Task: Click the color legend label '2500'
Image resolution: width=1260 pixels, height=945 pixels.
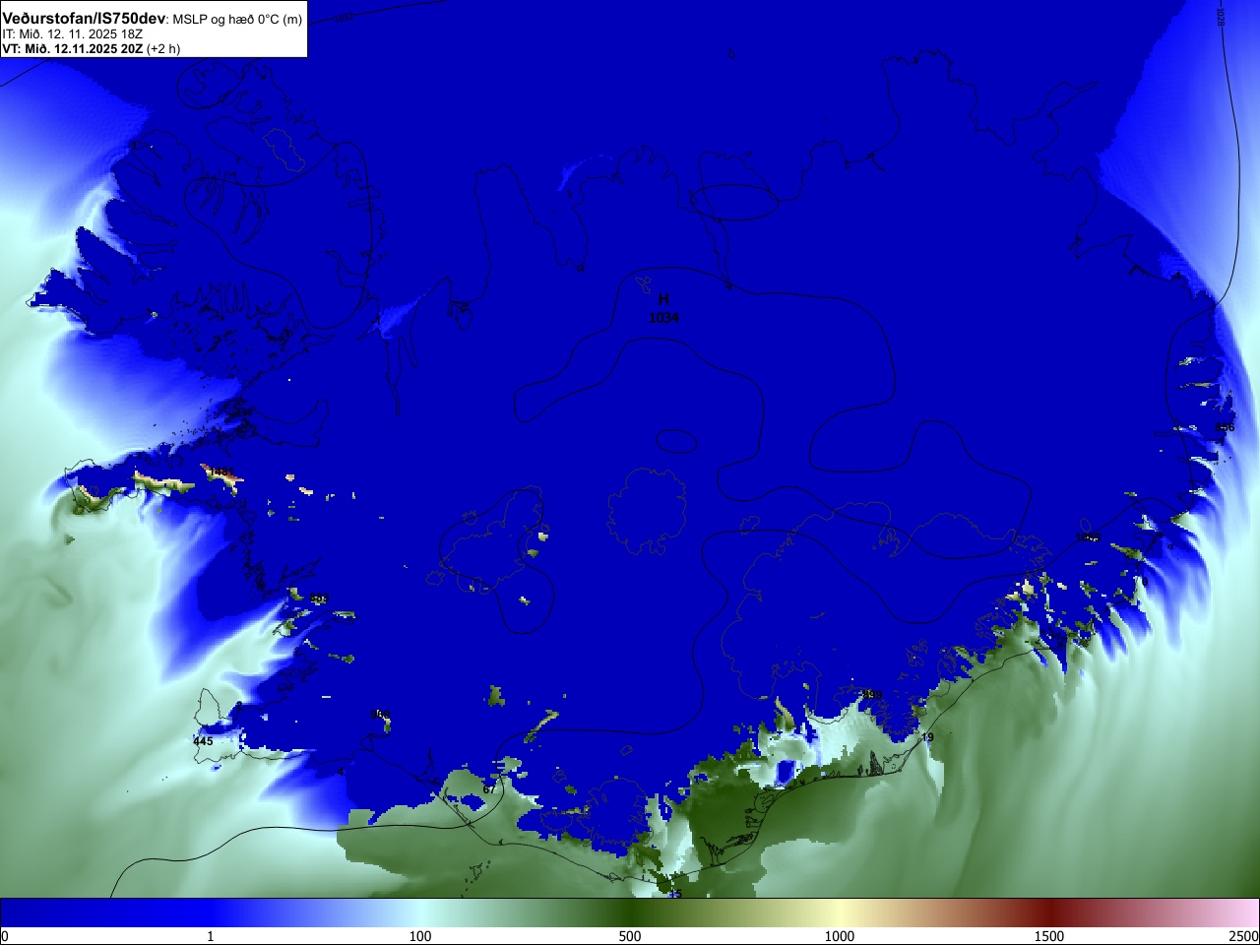Action: (1243, 936)
